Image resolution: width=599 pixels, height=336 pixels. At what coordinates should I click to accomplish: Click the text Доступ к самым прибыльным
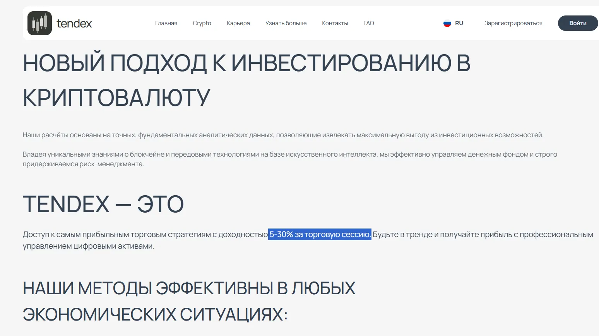[x=76, y=234]
